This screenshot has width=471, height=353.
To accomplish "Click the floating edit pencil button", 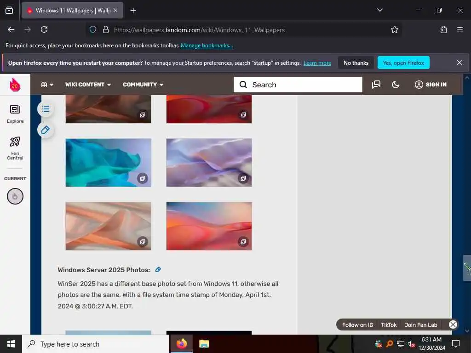I will pos(46,130).
